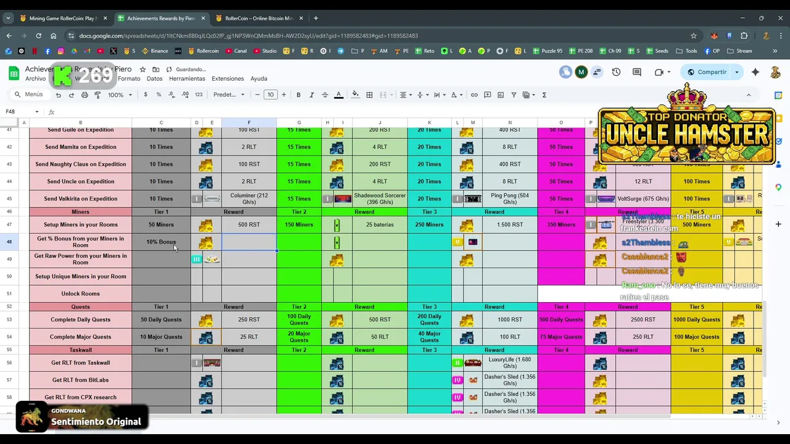Open more number formats 123 menu
The width and height of the screenshot is (790, 444).
198,95
